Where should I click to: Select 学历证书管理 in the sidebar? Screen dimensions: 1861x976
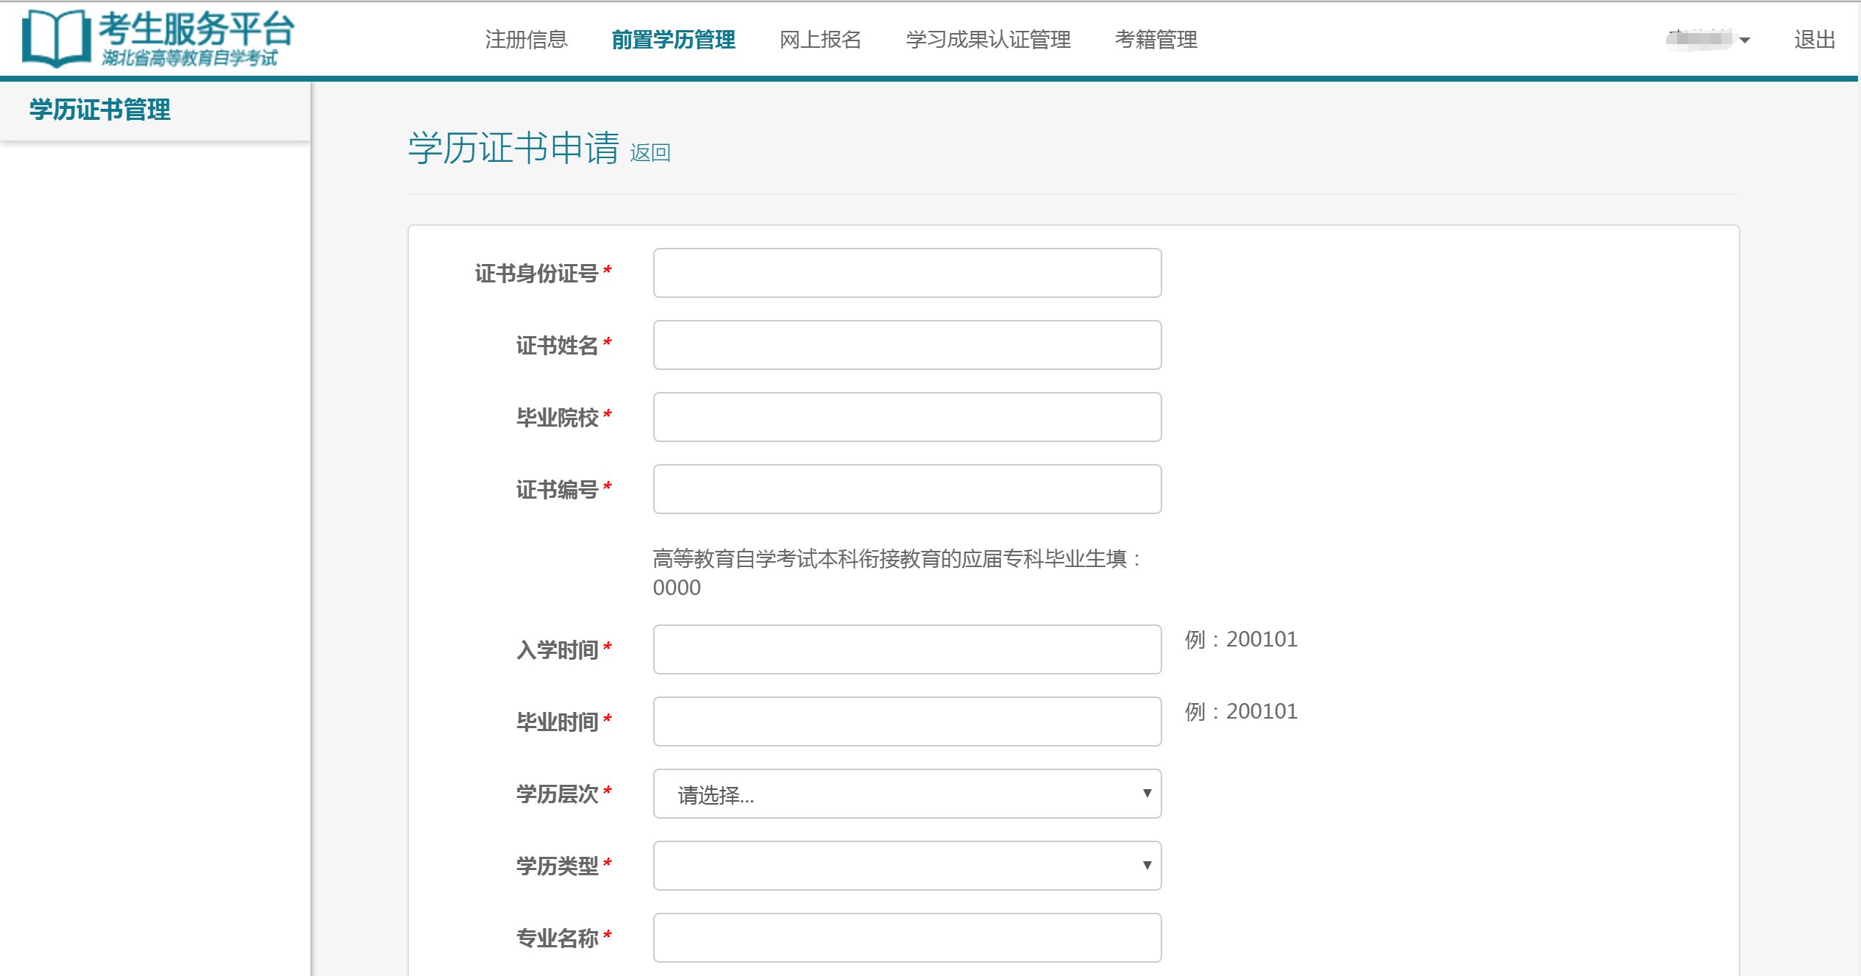click(x=100, y=110)
